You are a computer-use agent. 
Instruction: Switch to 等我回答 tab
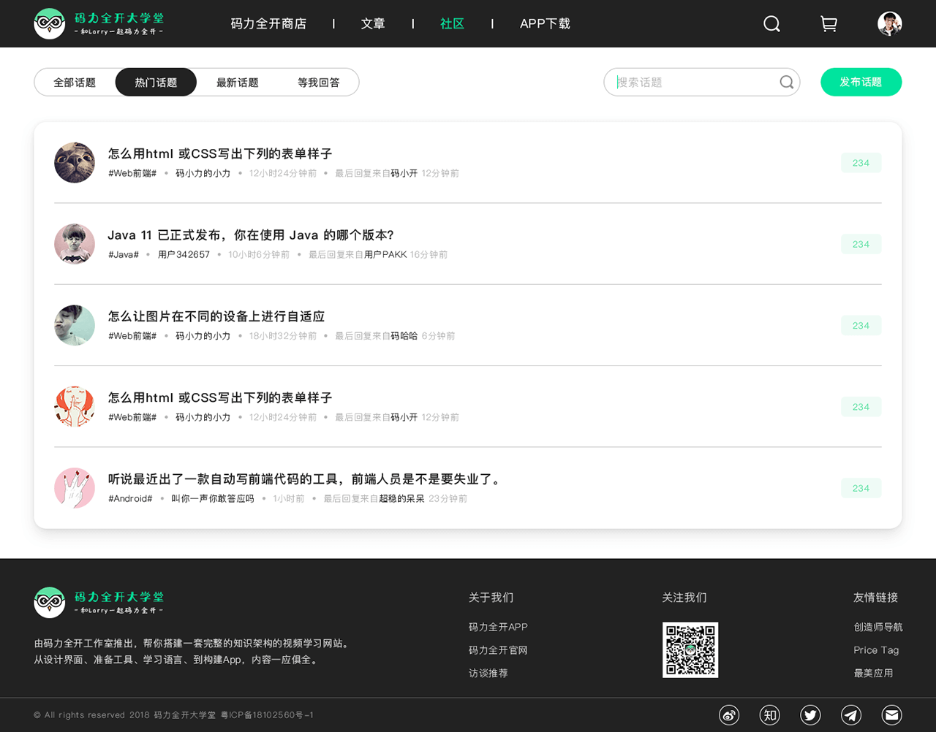(318, 83)
